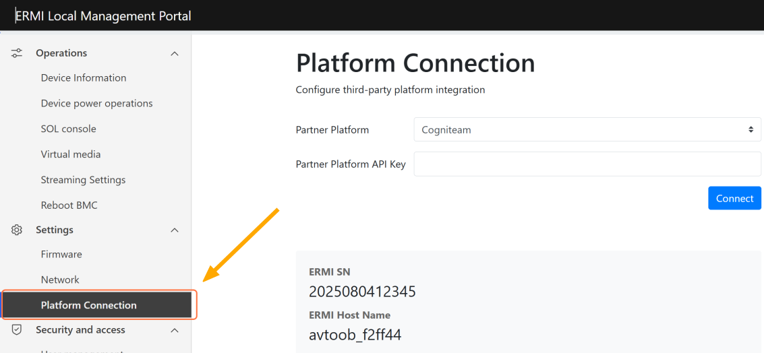The width and height of the screenshot is (764, 353).
Task: Open Device Information page
Action: (84, 78)
